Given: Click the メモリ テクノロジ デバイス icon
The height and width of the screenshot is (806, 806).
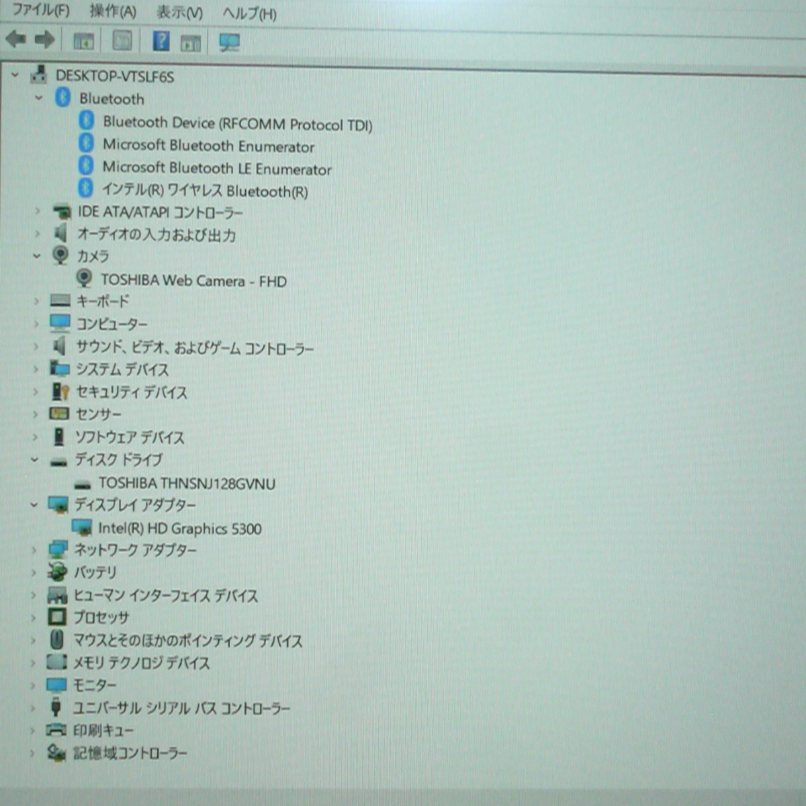Looking at the screenshot, I should [x=56, y=662].
